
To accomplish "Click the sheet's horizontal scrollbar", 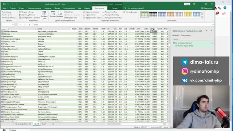I will pos(136,124).
